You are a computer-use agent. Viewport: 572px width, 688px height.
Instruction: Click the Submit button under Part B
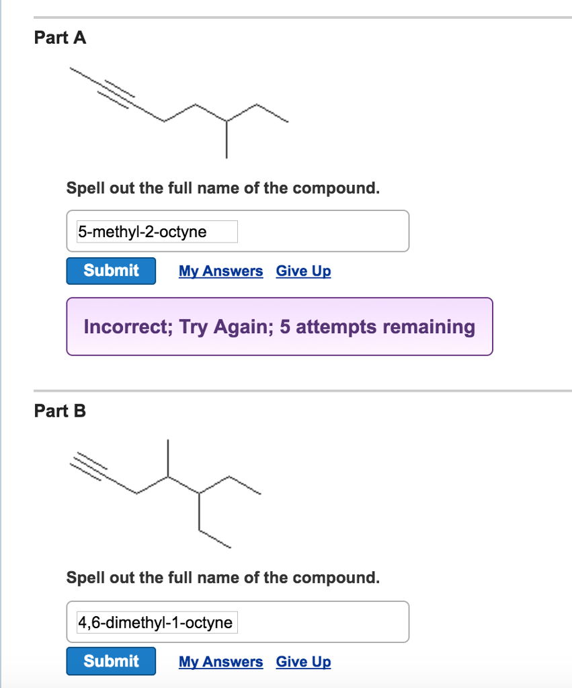[x=110, y=661]
